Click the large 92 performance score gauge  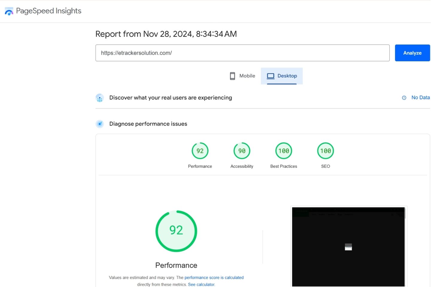coord(176,231)
